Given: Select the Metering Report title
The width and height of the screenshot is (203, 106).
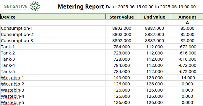Looking at the screenshot, I should [x=81, y=6].
